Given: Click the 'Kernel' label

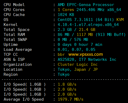Looking at the screenshot, I should point(11,25).
